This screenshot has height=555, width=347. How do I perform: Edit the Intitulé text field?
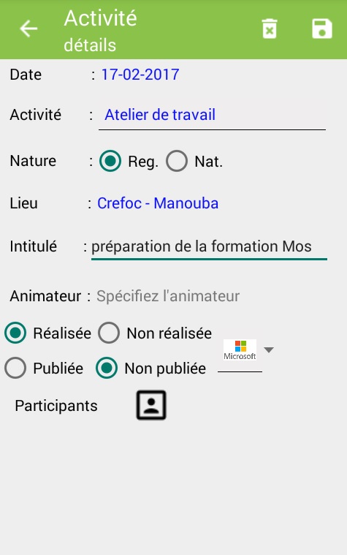[x=209, y=247]
